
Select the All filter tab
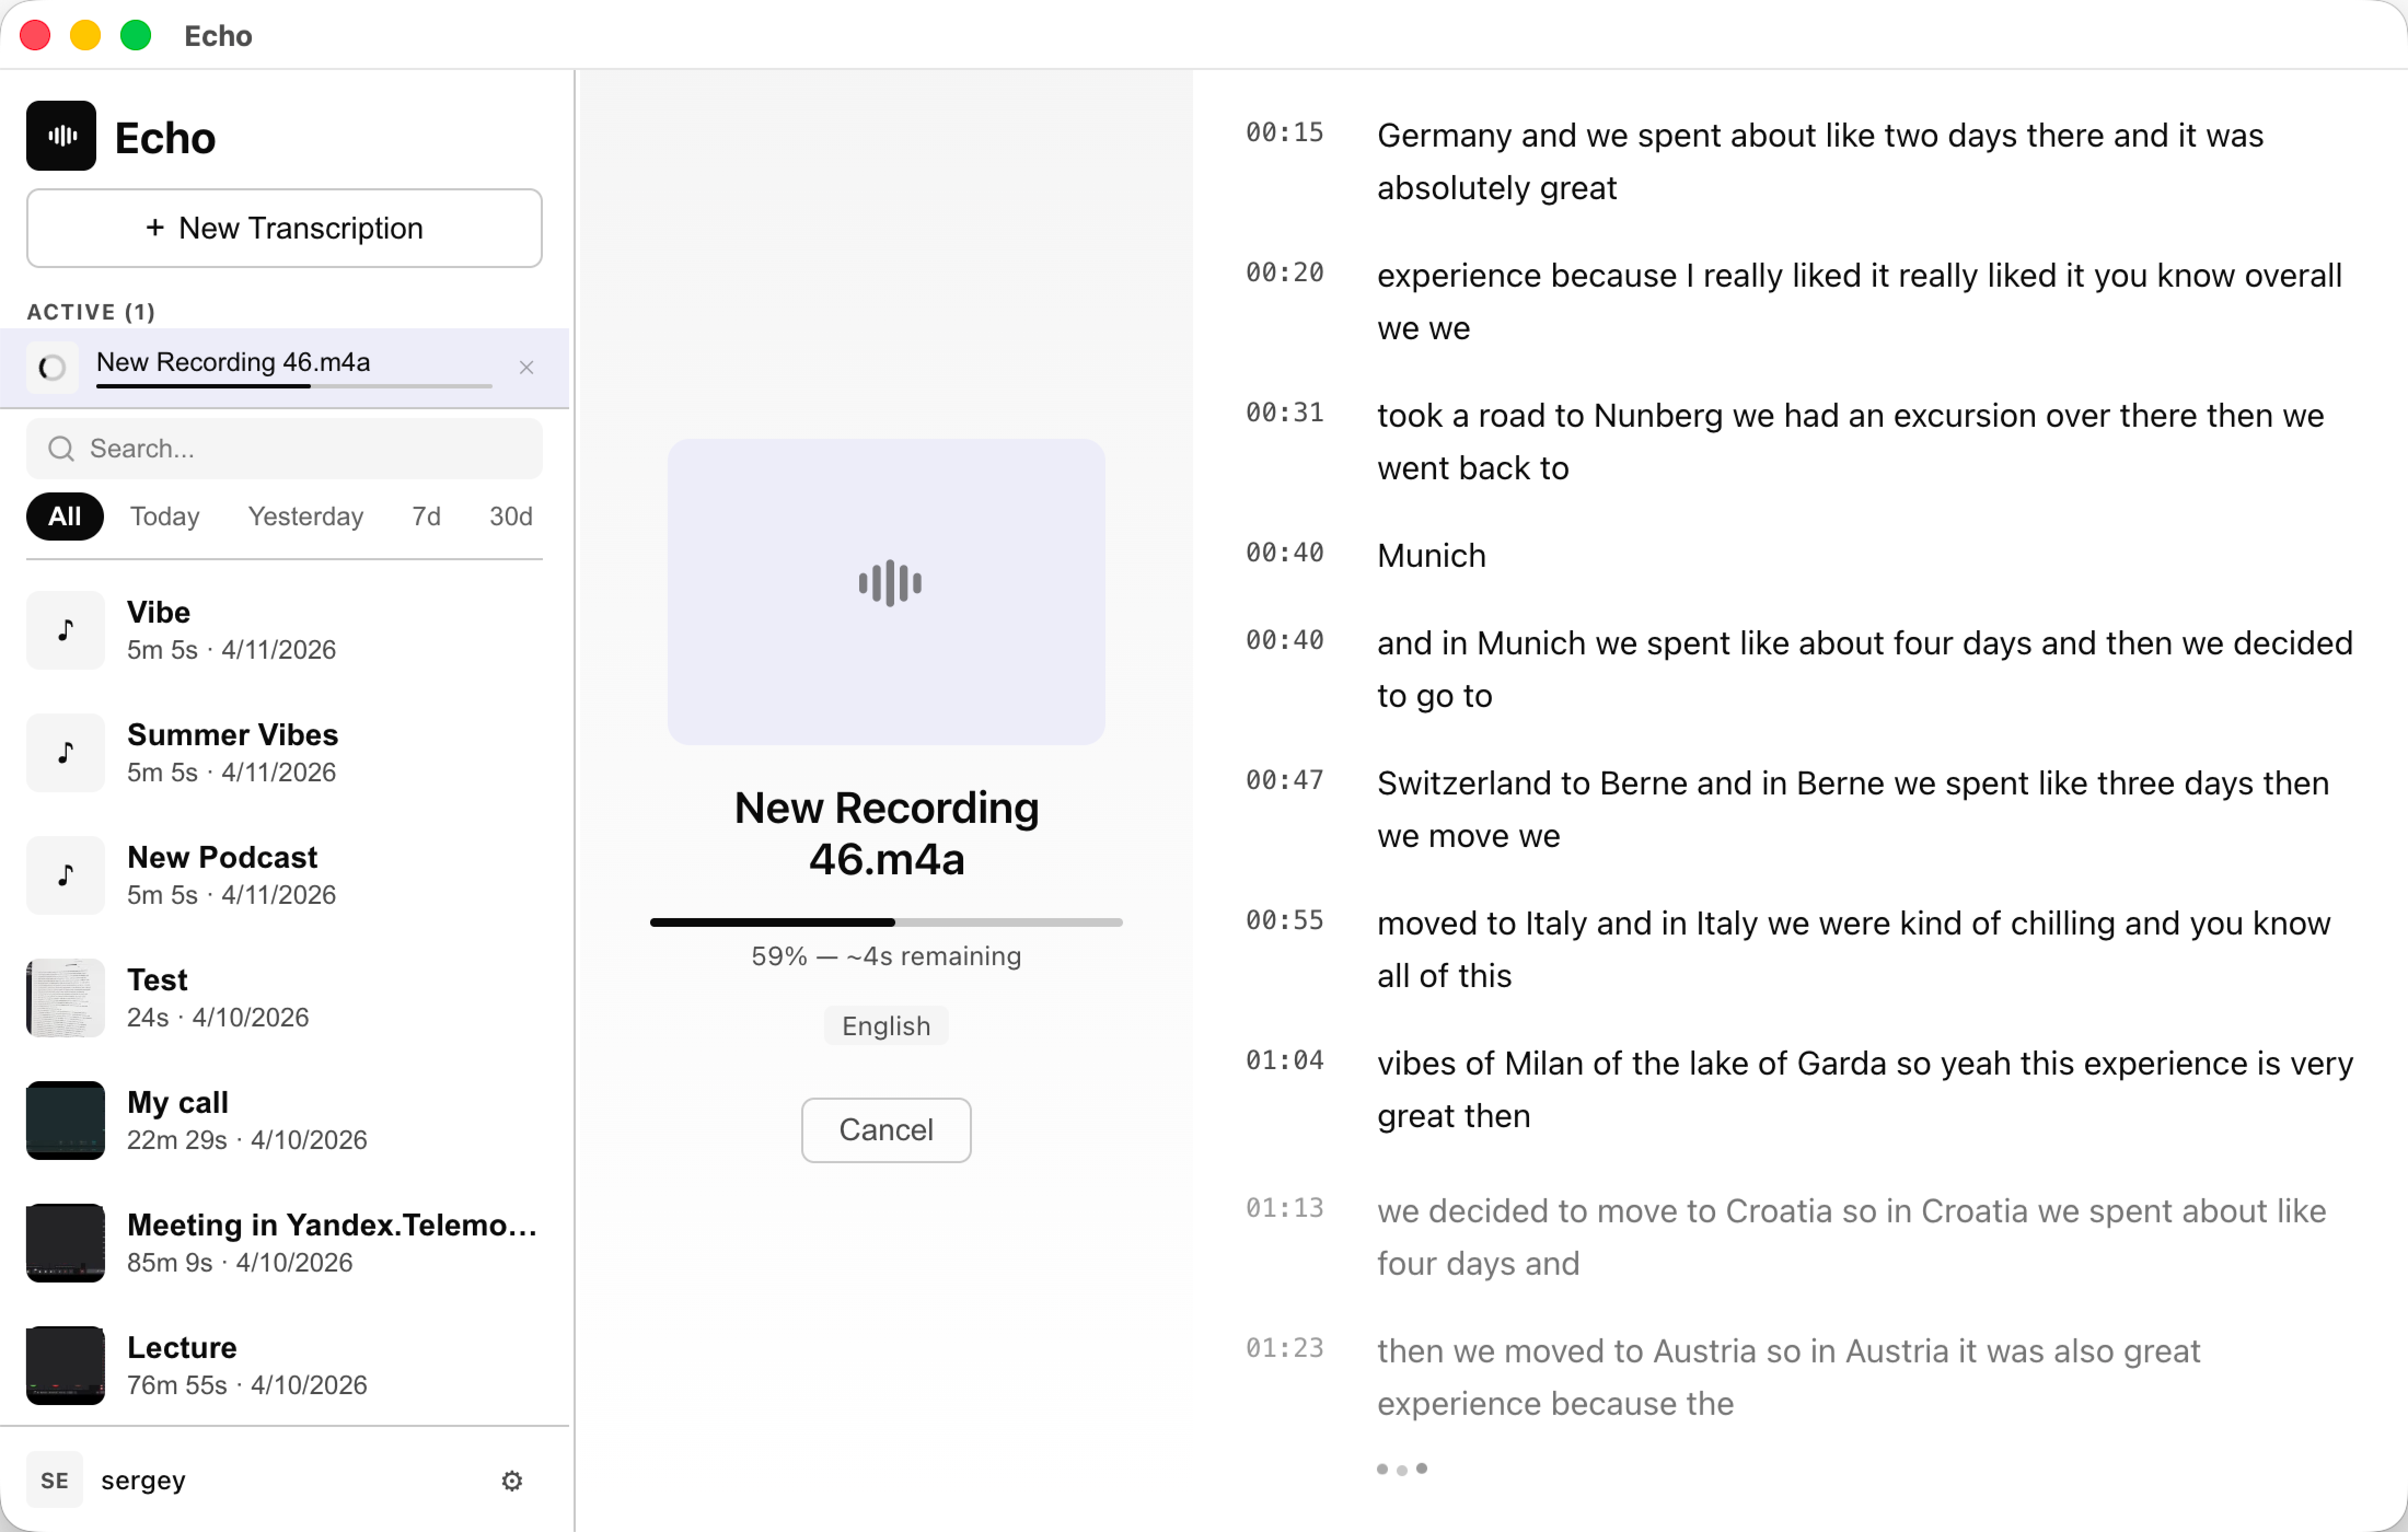(x=64, y=516)
